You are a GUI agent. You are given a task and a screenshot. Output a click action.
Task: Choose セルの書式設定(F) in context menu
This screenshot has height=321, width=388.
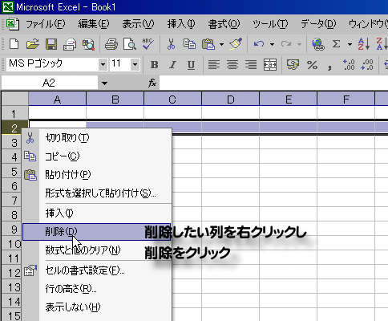click(x=97, y=270)
